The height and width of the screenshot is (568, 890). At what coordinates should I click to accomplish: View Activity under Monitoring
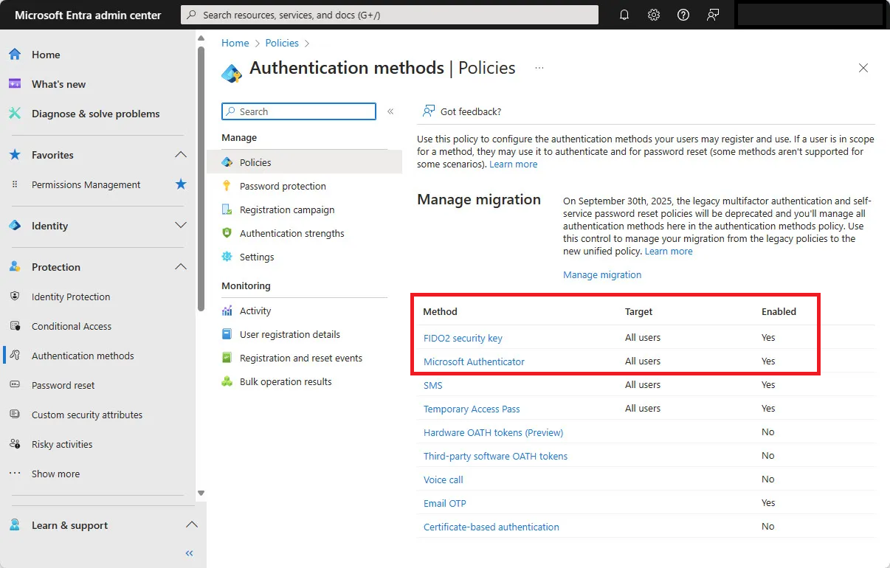pos(255,311)
